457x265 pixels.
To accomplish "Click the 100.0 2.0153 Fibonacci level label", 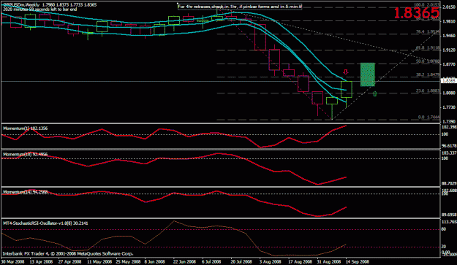I will pos(427,5).
